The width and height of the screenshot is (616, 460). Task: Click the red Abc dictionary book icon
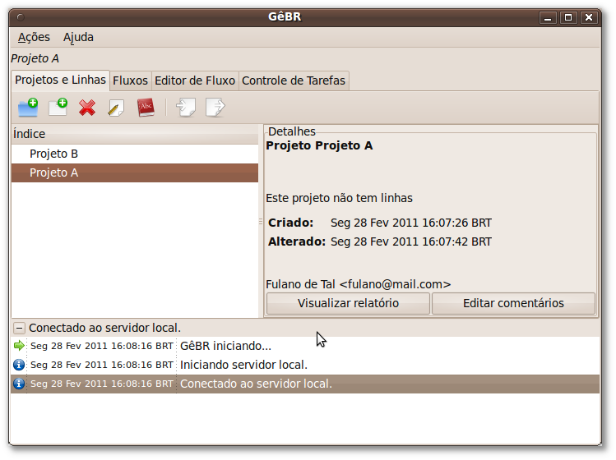tap(146, 108)
